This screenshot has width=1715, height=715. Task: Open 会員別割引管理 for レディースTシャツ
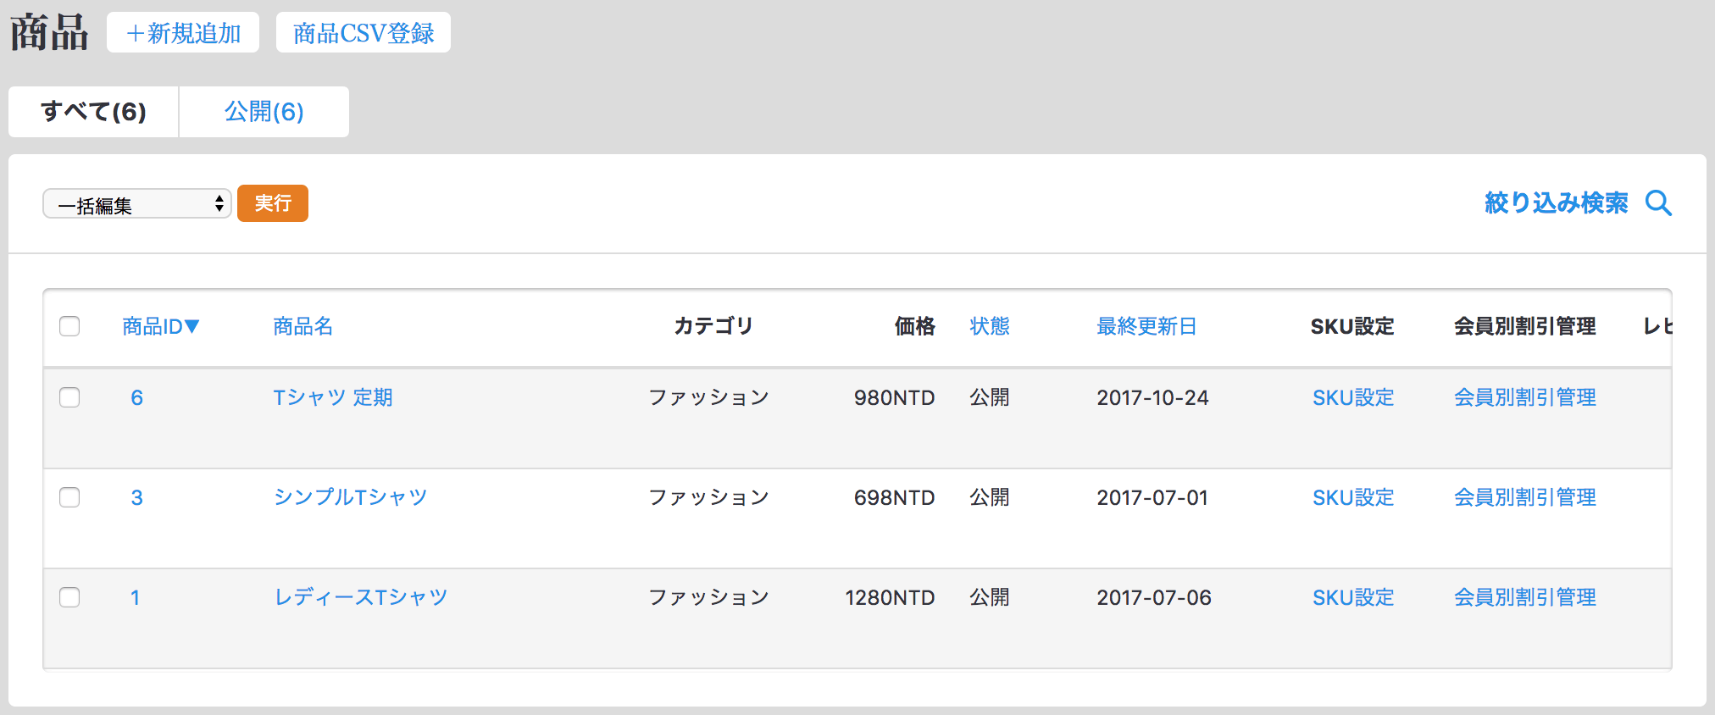click(1524, 597)
